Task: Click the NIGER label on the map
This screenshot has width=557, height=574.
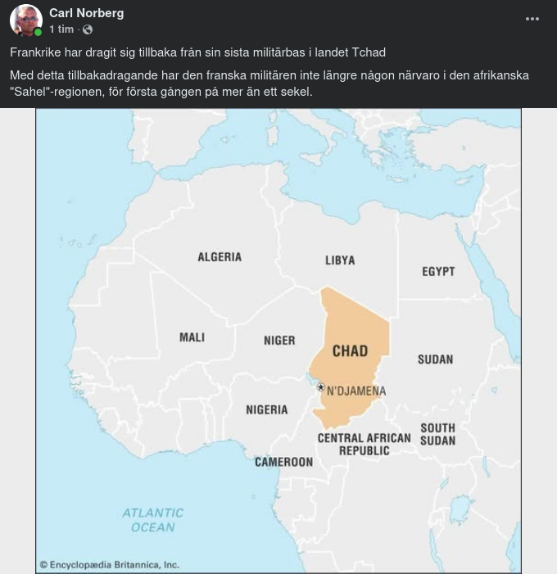Action: click(x=279, y=341)
